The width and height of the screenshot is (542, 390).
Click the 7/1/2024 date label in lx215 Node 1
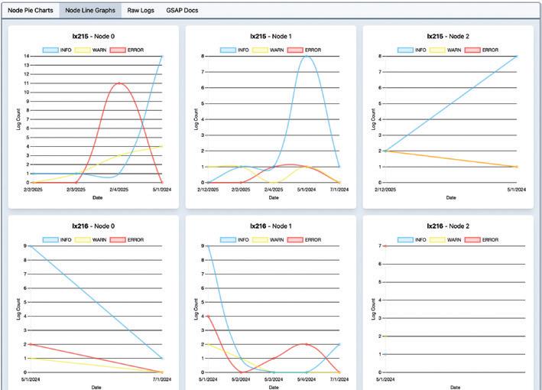339,190
